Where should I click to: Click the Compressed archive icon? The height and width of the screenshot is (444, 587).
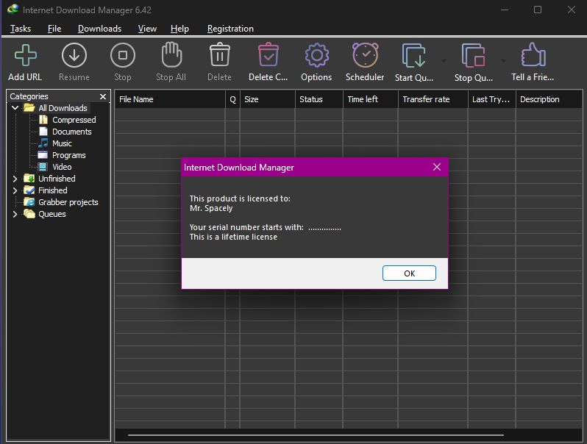point(43,120)
